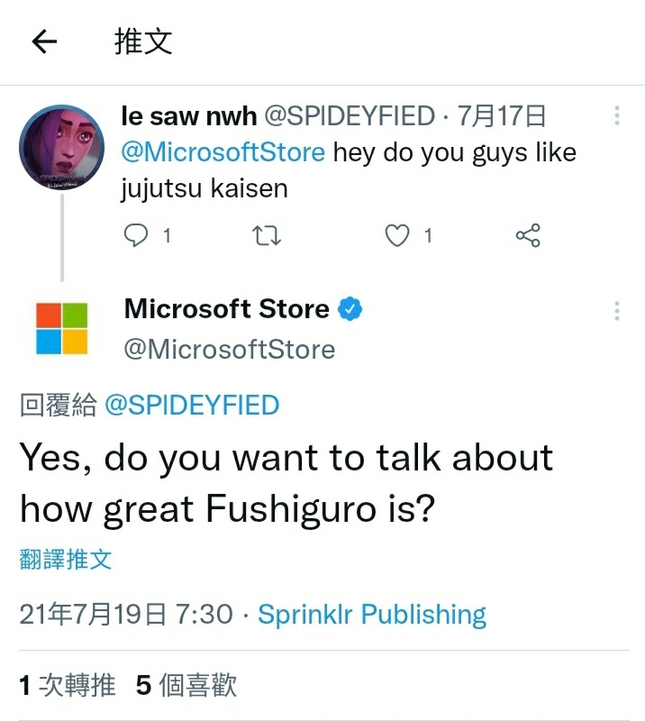The height and width of the screenshot is (721, 645).
Task: Open Microsoft Store logo avatar
Action: (x=61, y=328)
